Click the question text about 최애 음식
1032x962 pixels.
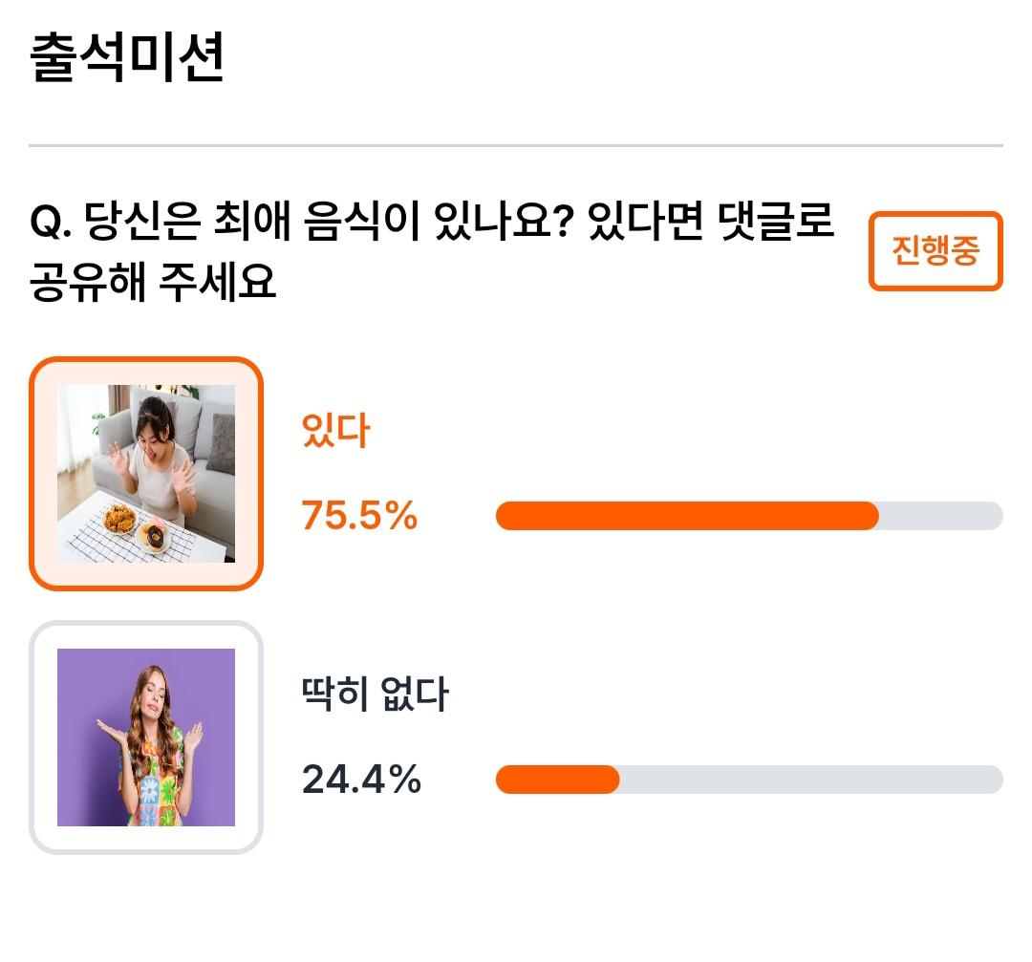pyautogui.click(x=432, y=250)
